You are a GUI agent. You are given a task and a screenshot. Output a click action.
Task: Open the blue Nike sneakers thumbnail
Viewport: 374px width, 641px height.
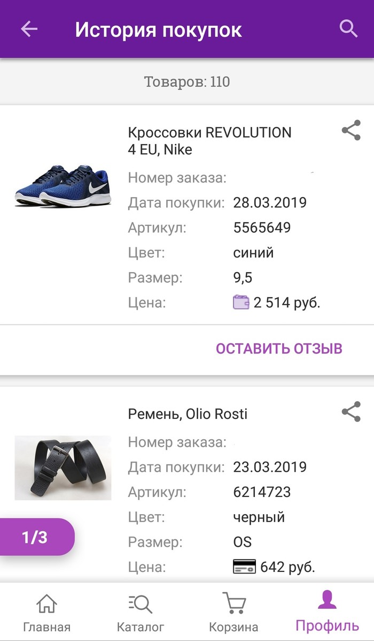(x=63, y=185)
